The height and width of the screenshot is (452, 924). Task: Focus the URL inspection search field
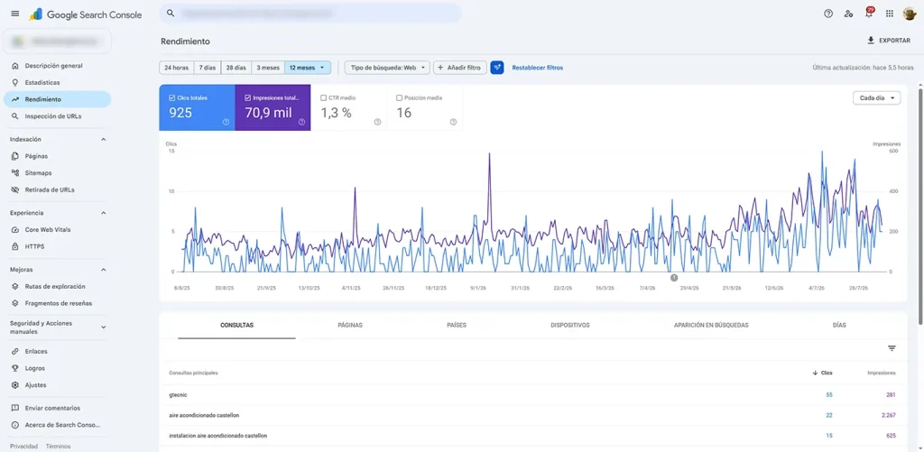click(x=310, y=13)
